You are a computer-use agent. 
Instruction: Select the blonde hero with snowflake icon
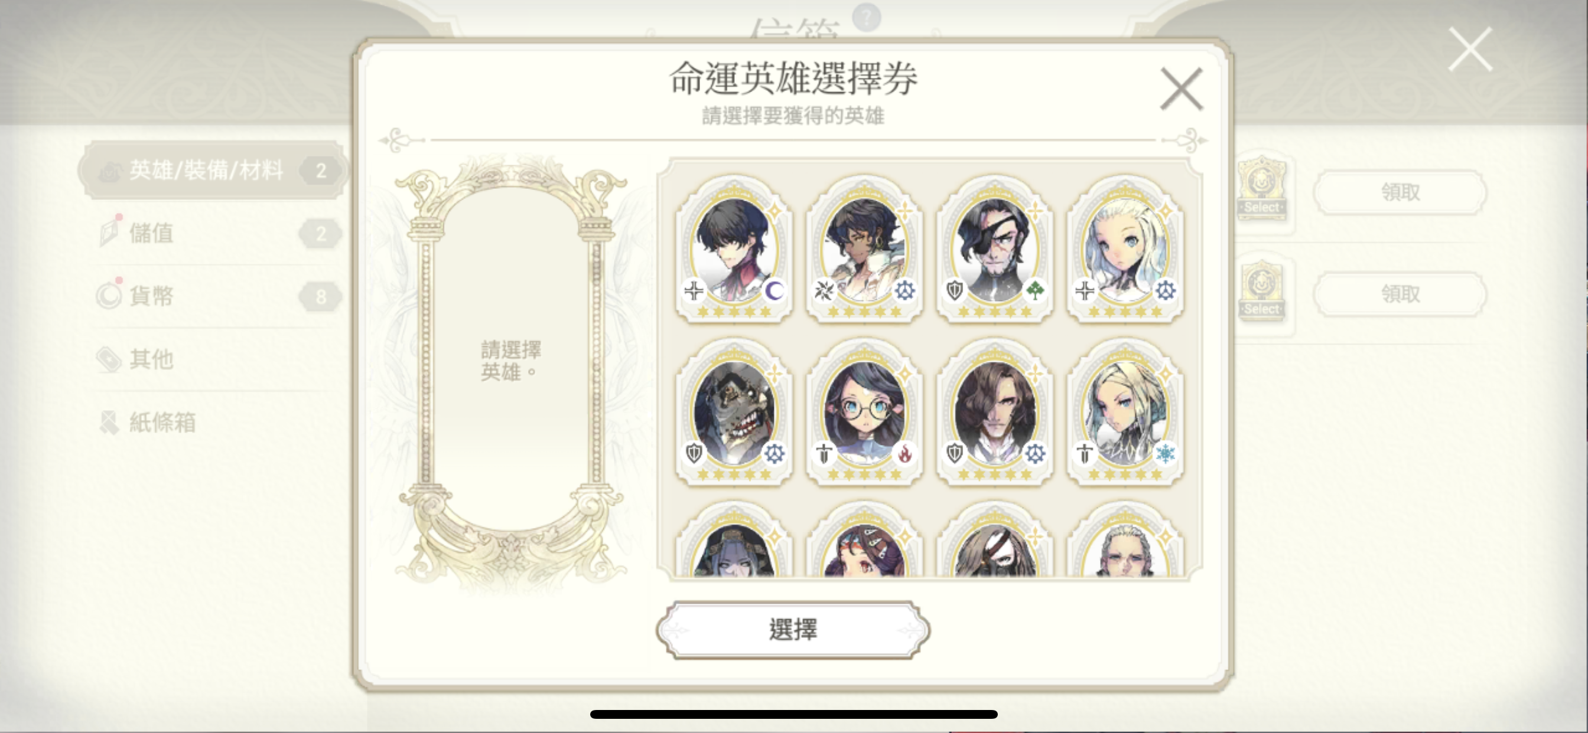(x=1125, y=412)
